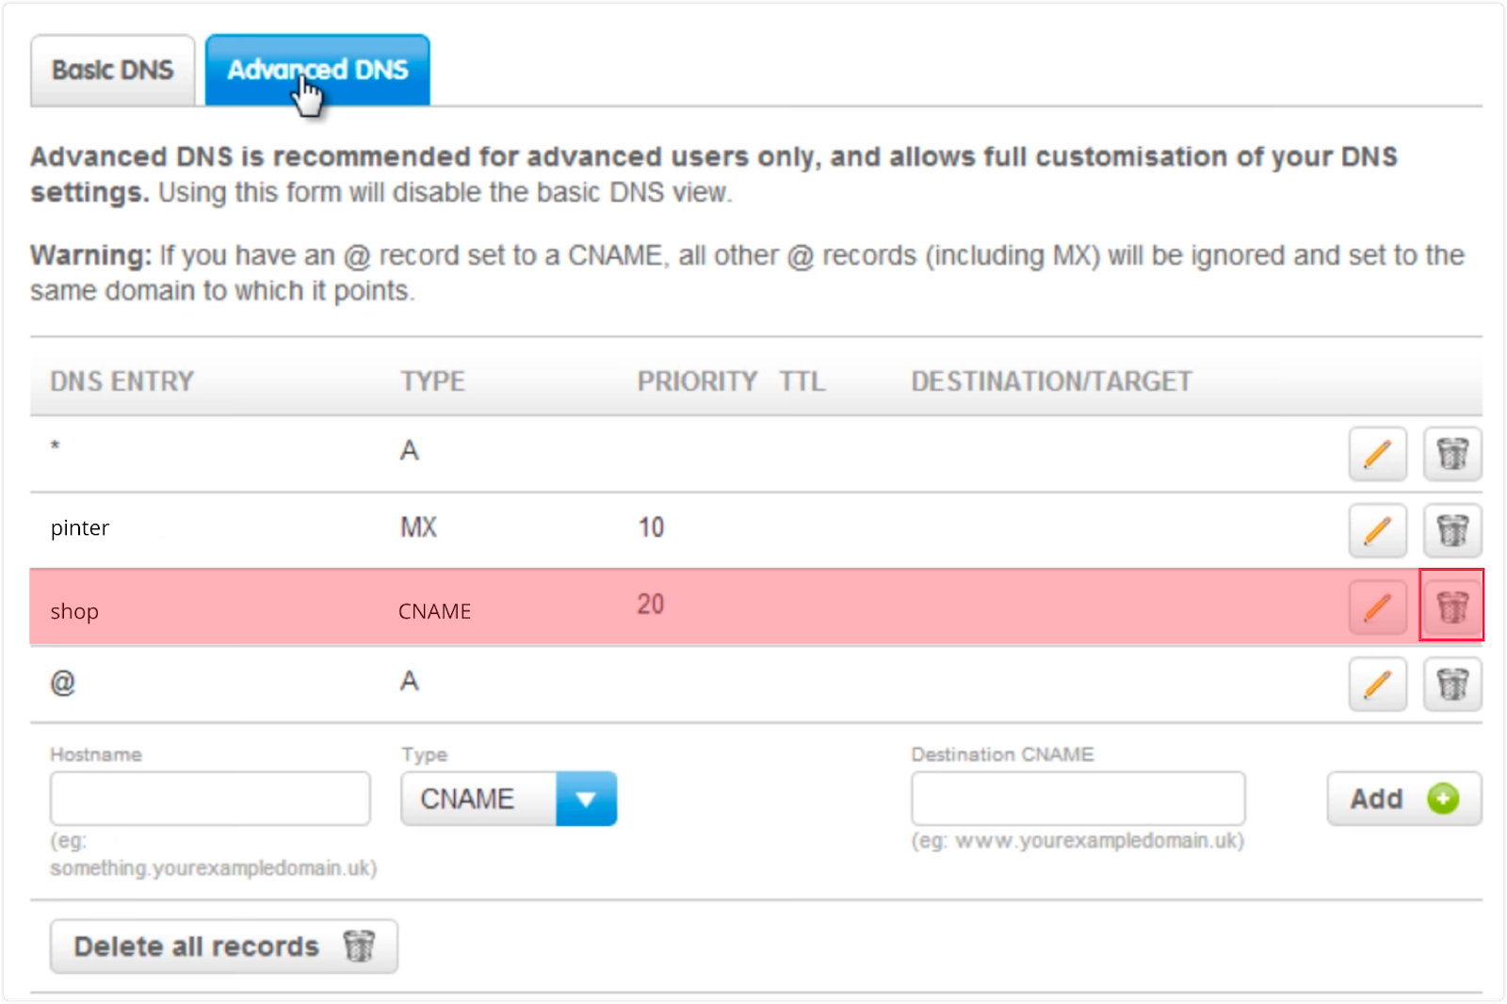
Task: Click the Add button
Action: (x=1404, y=799)
